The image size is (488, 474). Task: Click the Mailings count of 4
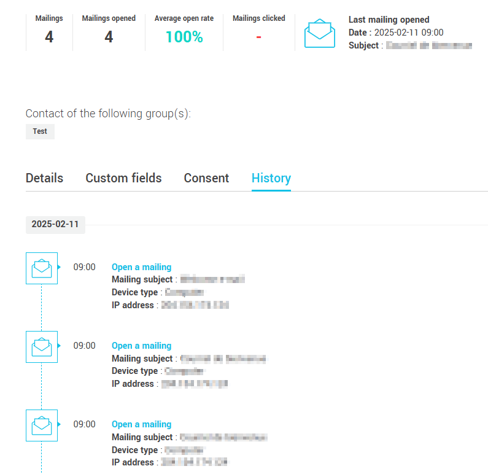pos(49,37)
